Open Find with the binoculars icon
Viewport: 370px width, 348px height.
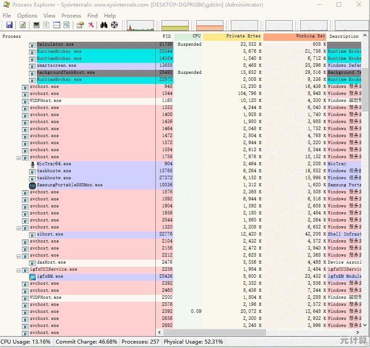[104, 25]
